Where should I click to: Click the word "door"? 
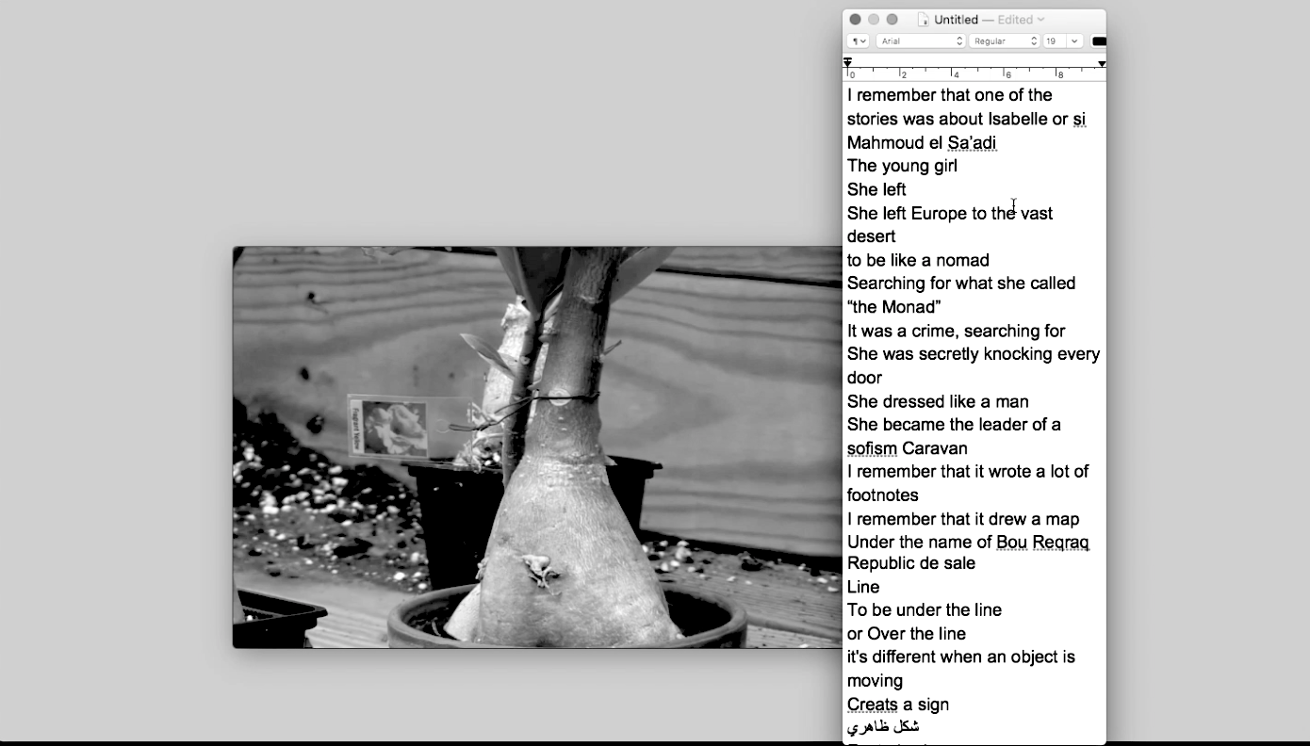pos(865,378)
